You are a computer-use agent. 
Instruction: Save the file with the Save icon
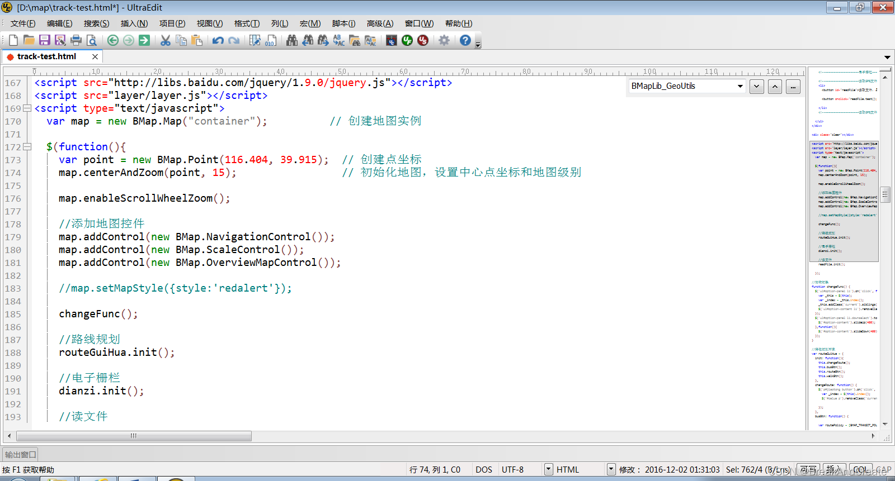44,40
